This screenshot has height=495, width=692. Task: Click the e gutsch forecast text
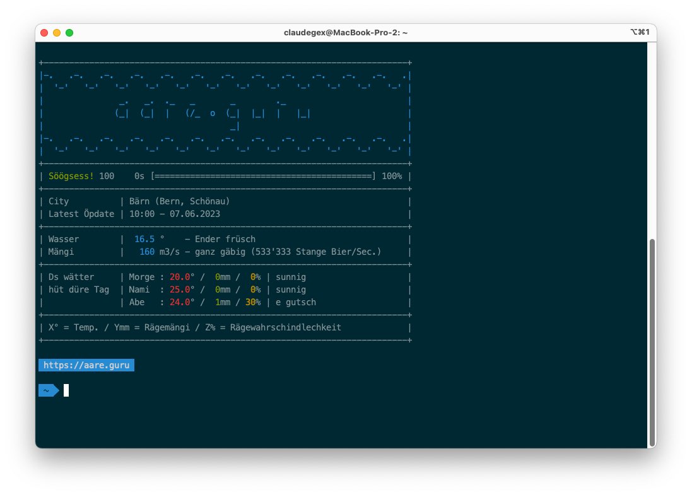pyautogui.click(x=296, y=302)
